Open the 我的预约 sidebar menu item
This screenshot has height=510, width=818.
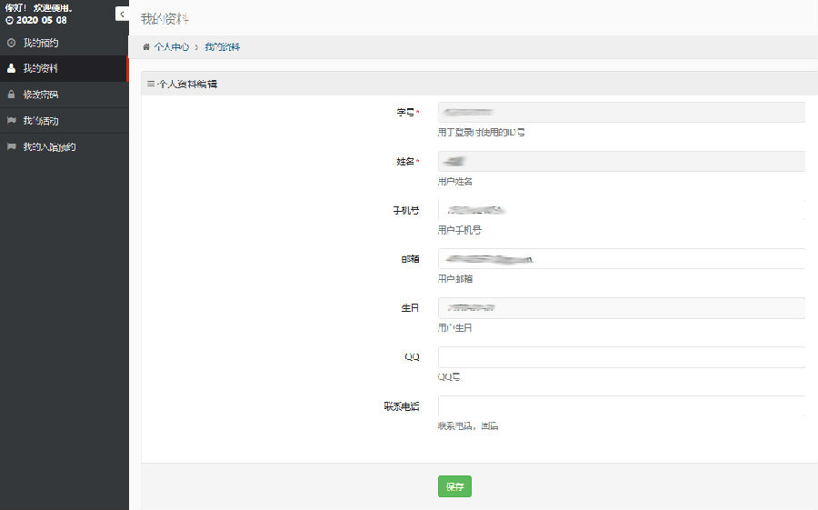[x=41, y=43]
